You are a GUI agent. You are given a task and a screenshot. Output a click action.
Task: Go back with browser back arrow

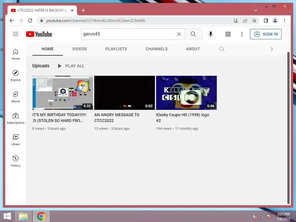[12, 21]
